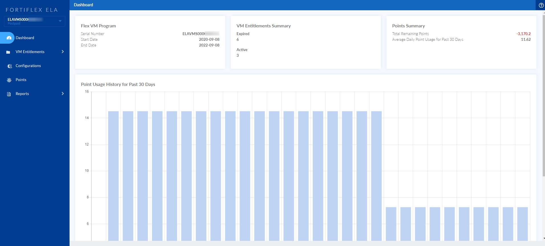
Task: Click the first tall bar in usage chart
Action: [x=113, y=176]
